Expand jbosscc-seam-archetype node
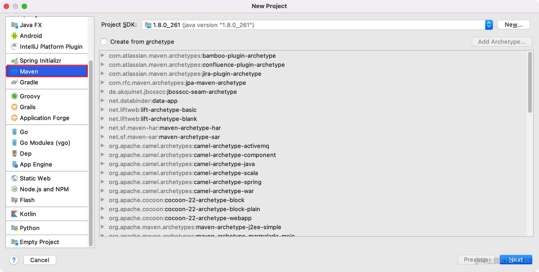This screenshot has width=539, height=272. [x=103, y=91]
